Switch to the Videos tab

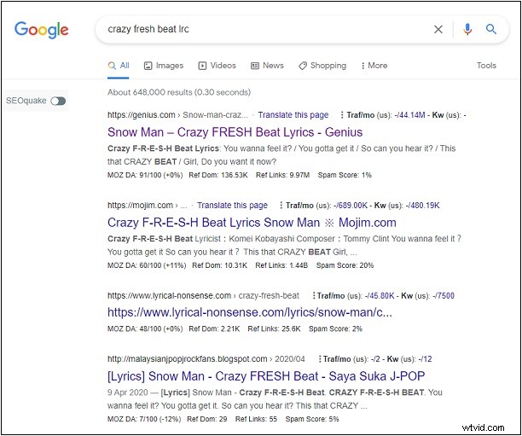point(217,66)
